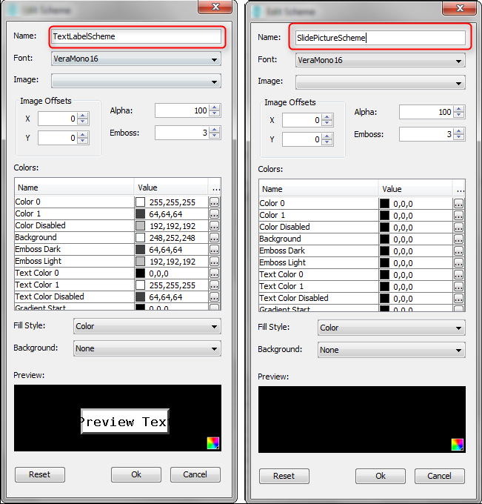Click ellipsis button for Text Color 0 in SlidePictureScheme
This screenshot has width=482, height=504.
coord(459,274)
